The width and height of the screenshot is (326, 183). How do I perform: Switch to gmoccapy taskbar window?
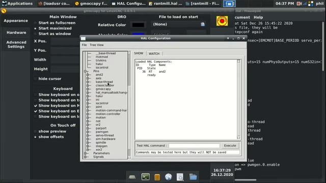(91, 4)
